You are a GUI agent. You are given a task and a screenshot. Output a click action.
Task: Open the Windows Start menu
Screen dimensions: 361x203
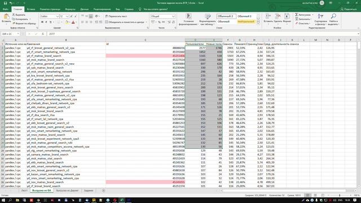click(3, 200)
